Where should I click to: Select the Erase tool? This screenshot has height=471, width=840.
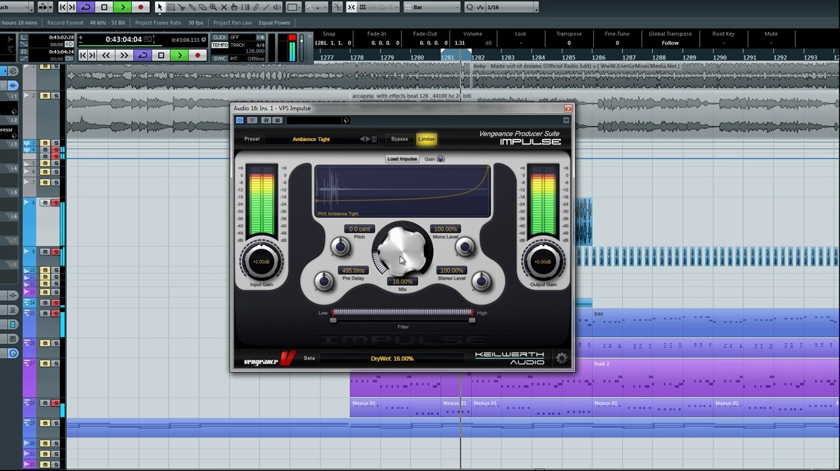[203, 7]
